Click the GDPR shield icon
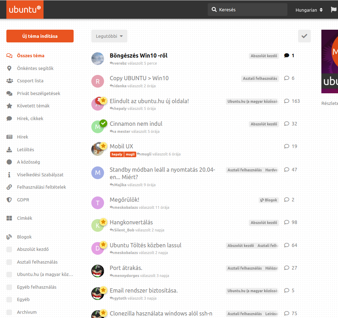Image resolution: width=338 pixels, height=318 pixels. (10, 200)
